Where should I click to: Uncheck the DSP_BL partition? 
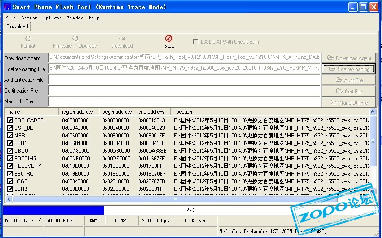10,128
